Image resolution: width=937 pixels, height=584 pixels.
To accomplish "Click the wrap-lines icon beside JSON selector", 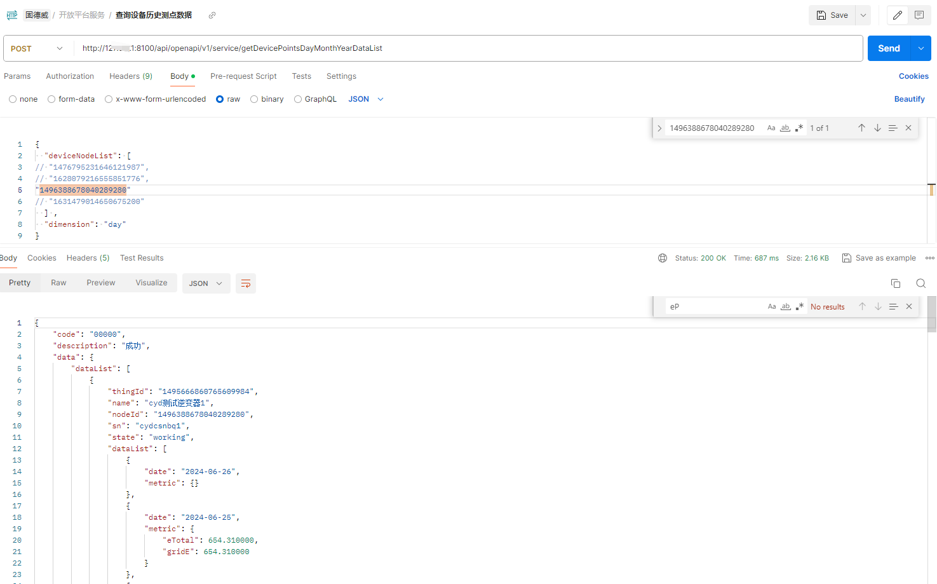I will (246, 283).
